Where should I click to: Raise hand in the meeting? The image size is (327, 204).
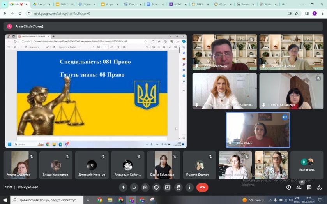(178, 187)
